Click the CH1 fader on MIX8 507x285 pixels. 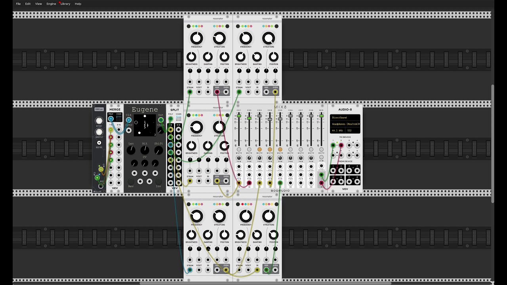tap(239, 116)
